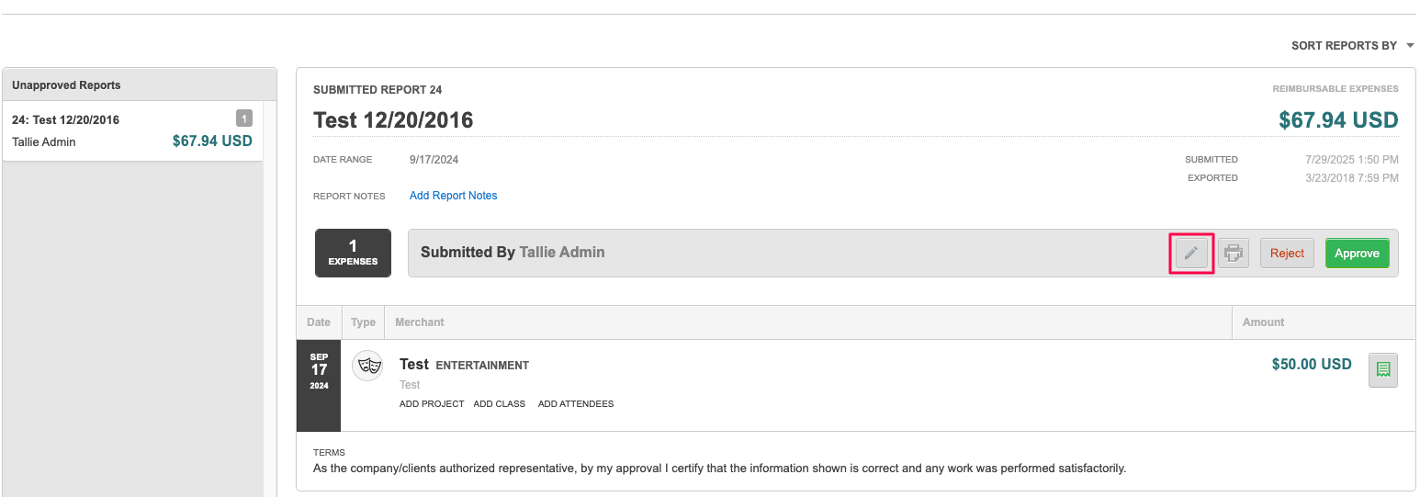The height and width of the screenshot is (497, 1420).
Task: Click the Add Report Notes link
Action: (453, 196)
